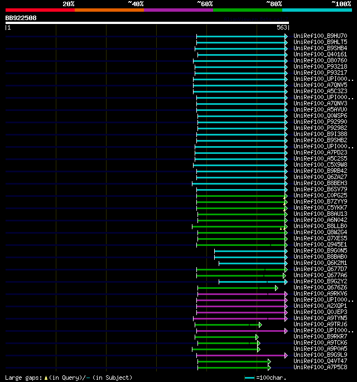Select the UniRef100_C0PG25 label
The image size is (357, 382).
coord(320,195)
